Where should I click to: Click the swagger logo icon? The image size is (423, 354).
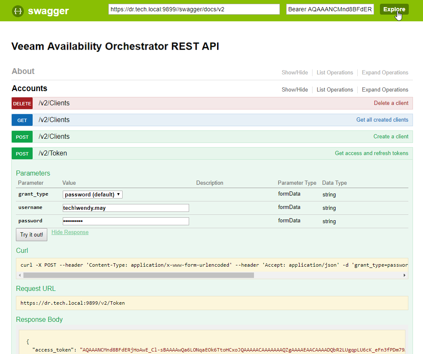pos(18,11)
